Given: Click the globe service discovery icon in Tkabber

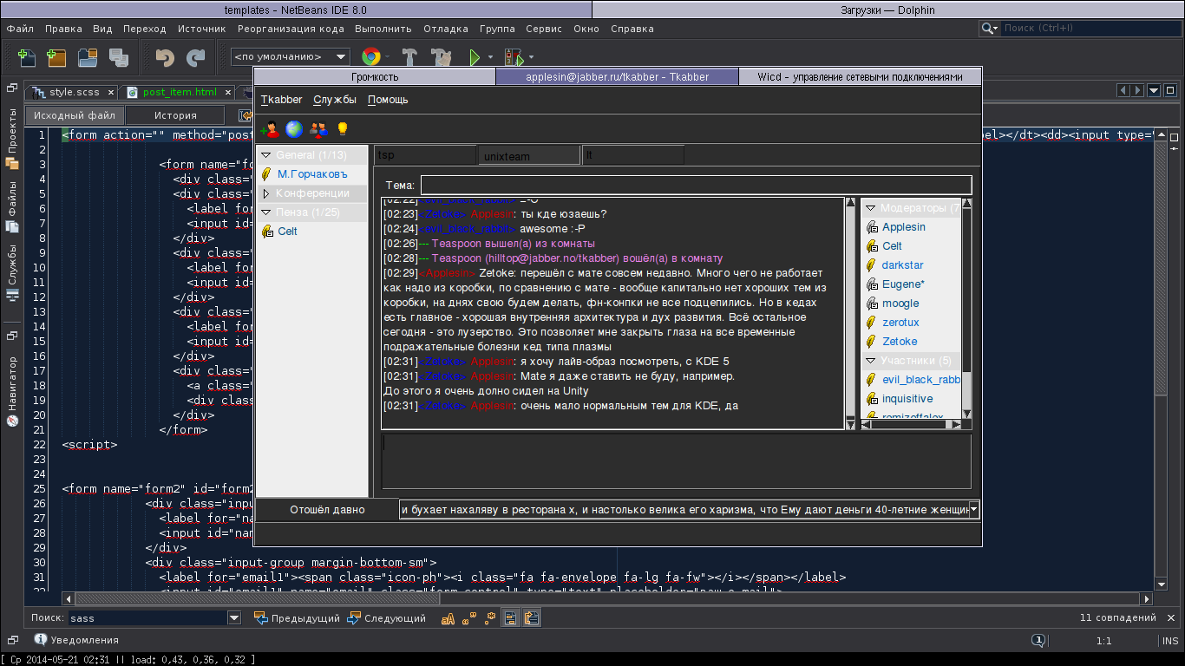Looking at the screenshot, I should tap(294, 129).
